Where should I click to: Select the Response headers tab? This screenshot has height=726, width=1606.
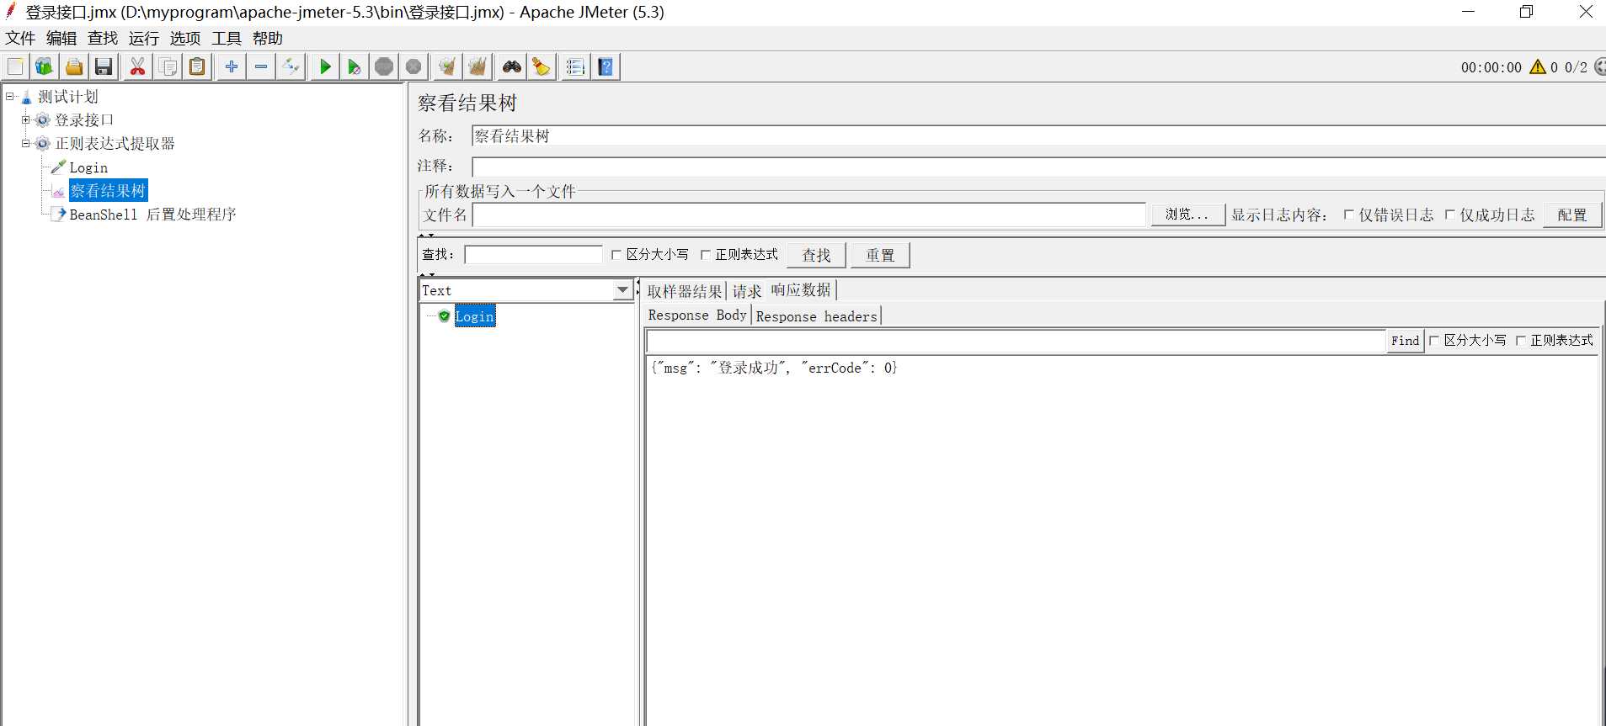(816, 316)
